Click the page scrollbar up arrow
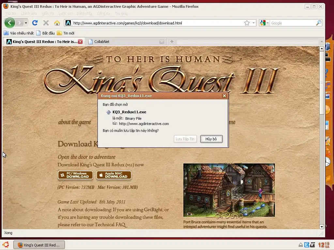Image resolution: width=334 pixels, height=250 pixels. (322, 49)
